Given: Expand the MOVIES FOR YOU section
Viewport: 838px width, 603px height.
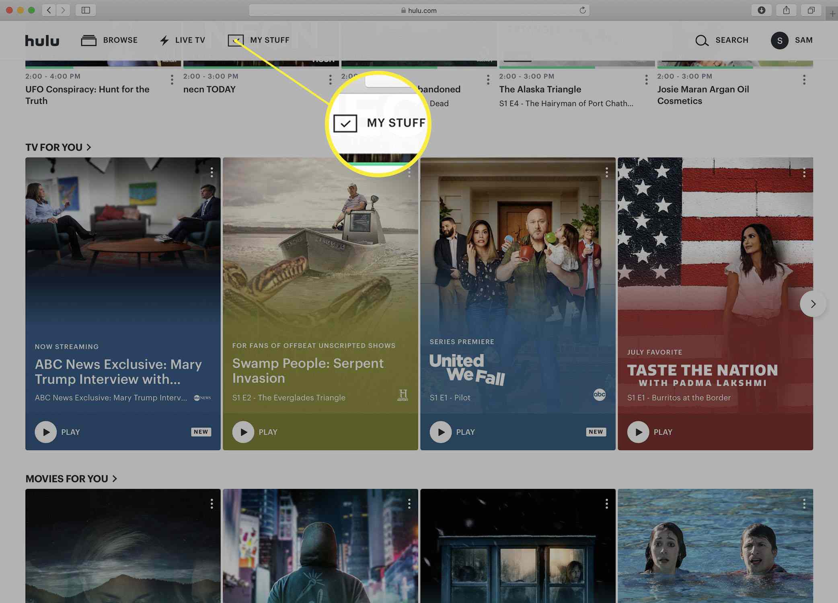Looking at the screenshot, I should 71,478.
